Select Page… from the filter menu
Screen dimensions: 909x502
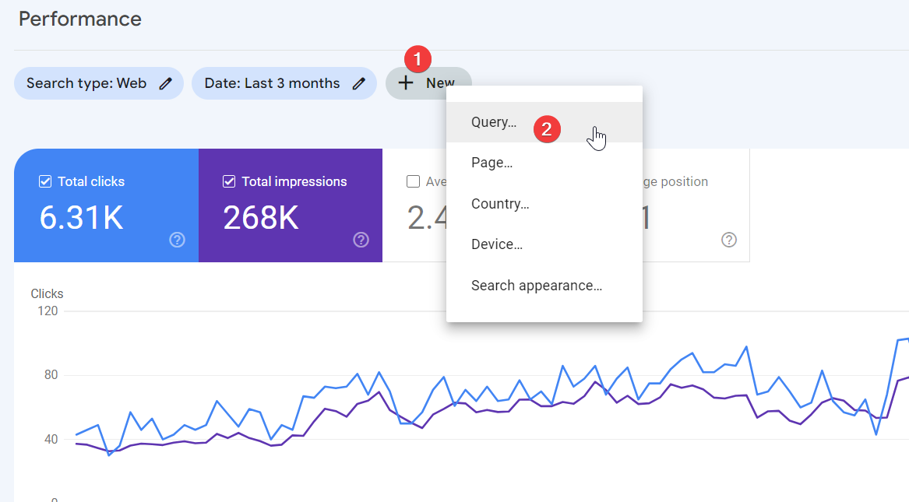(544, 163)
